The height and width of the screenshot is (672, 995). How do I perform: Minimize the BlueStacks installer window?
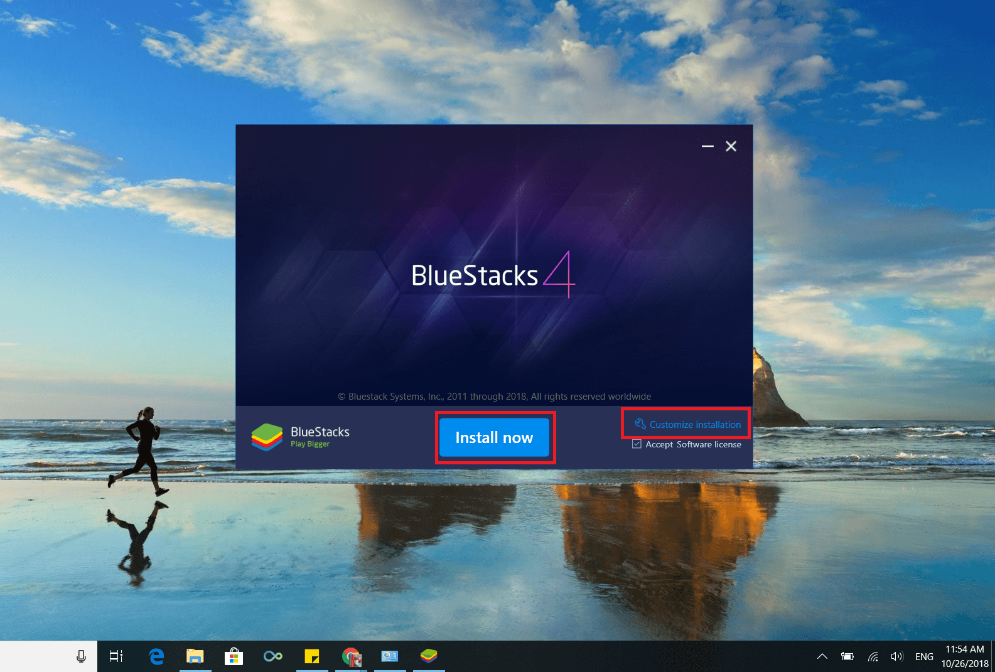pos(707,146)
